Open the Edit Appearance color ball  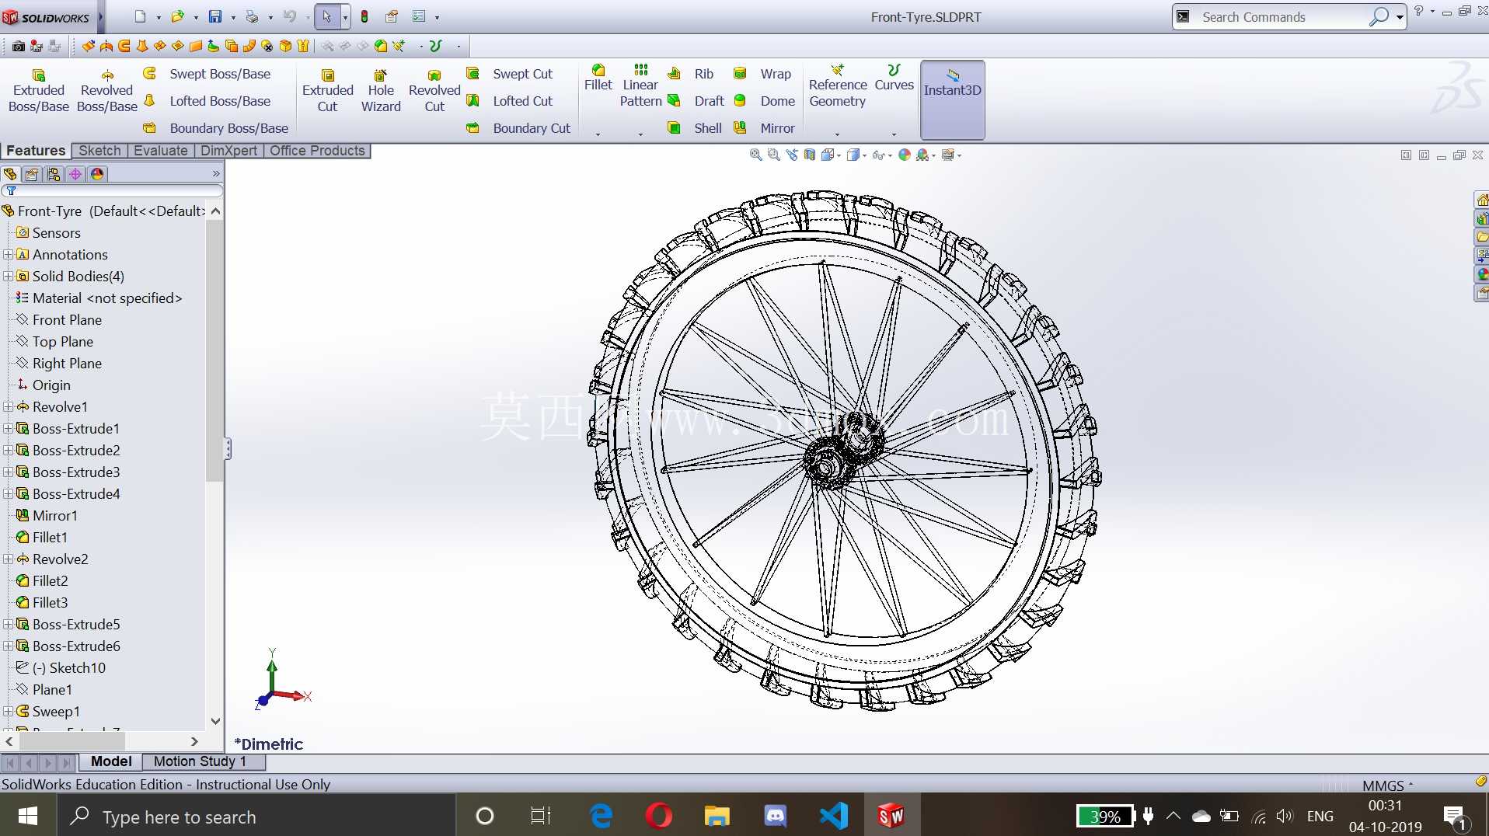(x=904, y=155)
